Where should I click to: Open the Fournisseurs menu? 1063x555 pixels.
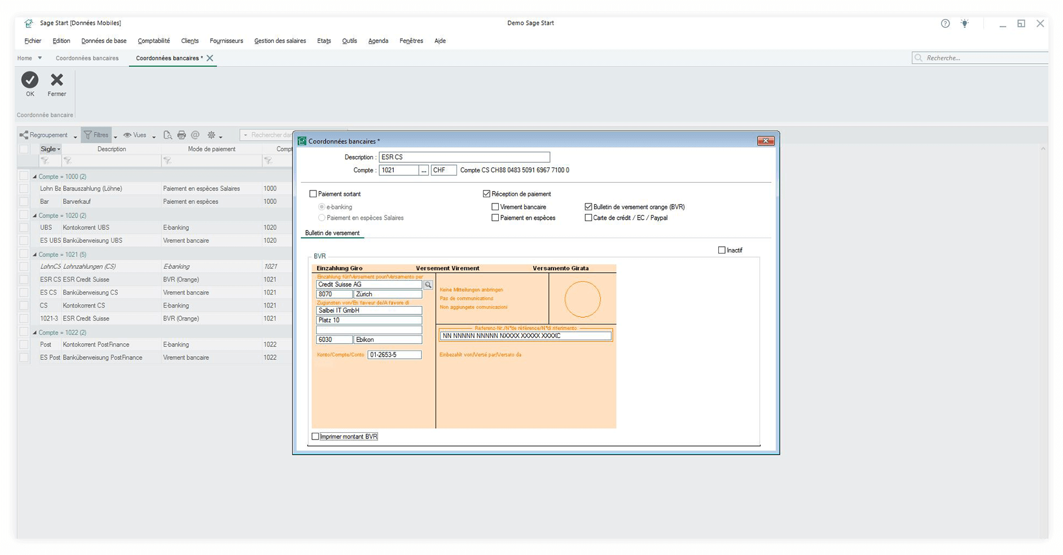coord(226,41)
